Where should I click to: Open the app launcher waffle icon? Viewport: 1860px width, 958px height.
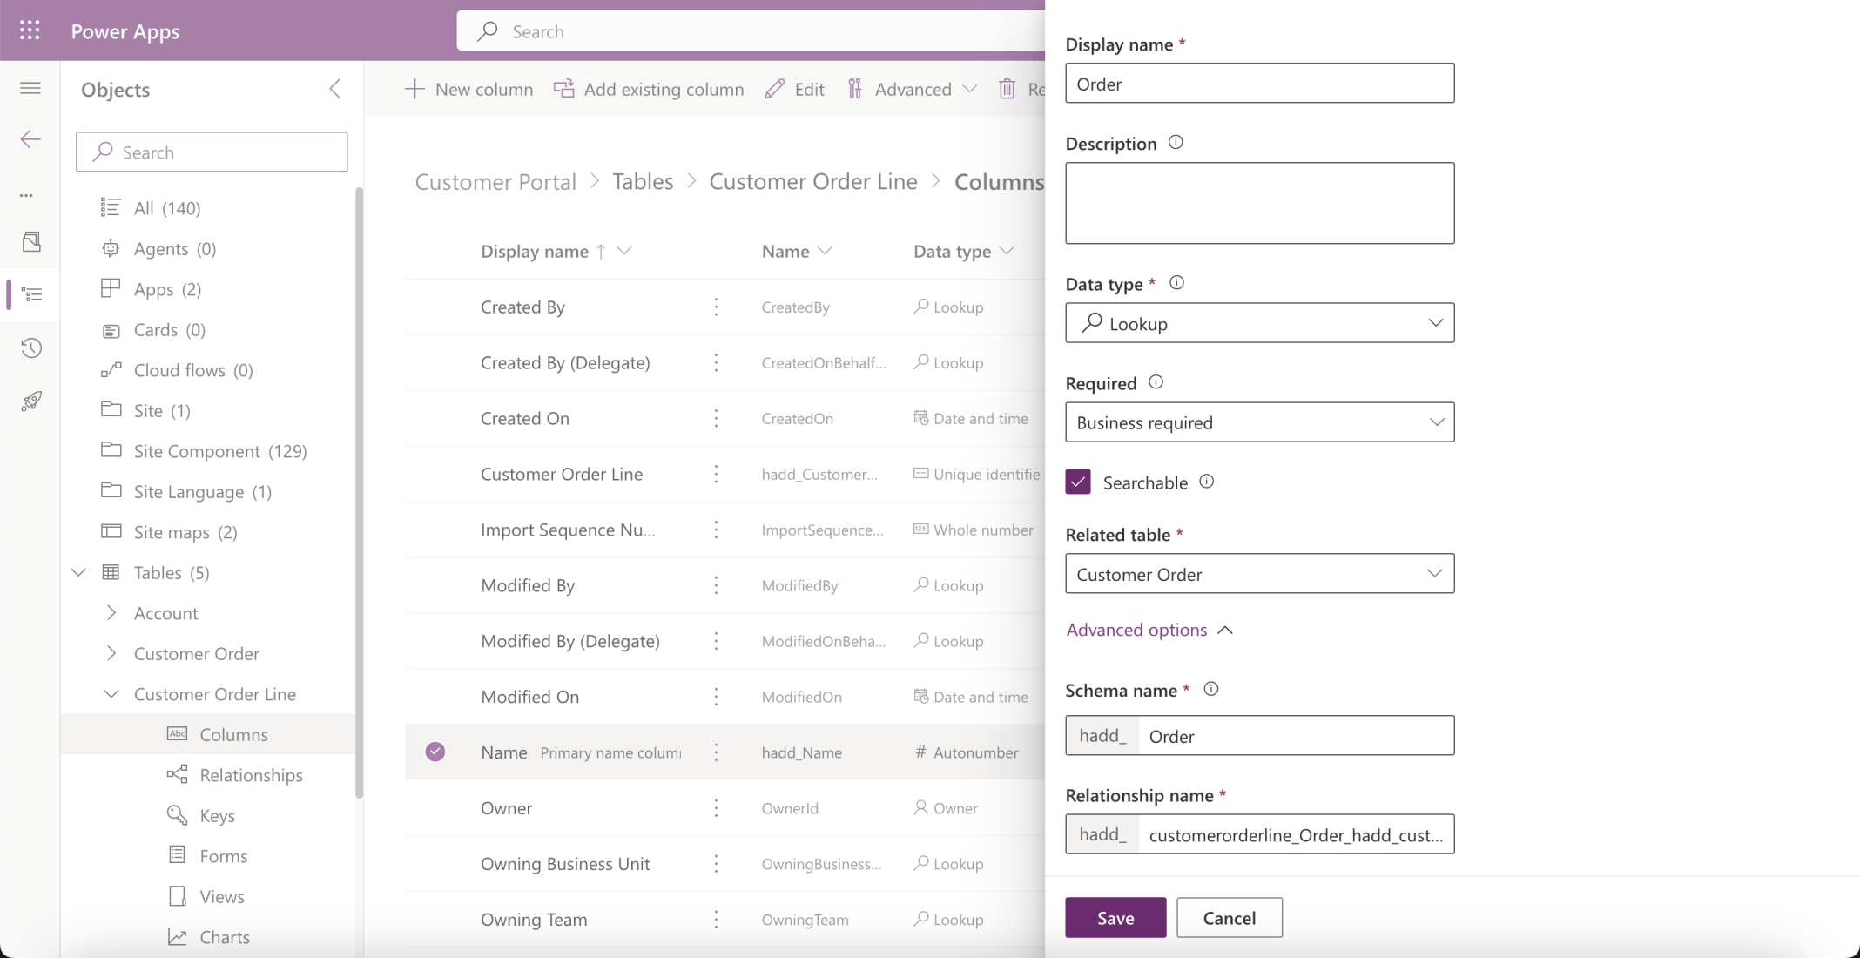pyautogui.click(x=30, y=30)
